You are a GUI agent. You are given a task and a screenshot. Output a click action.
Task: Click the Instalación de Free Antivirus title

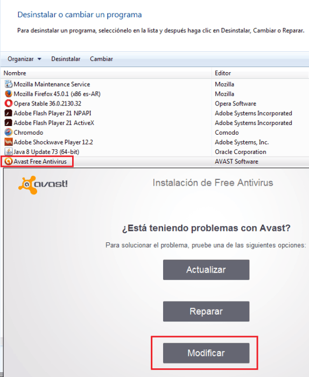[x=213, y=183]
